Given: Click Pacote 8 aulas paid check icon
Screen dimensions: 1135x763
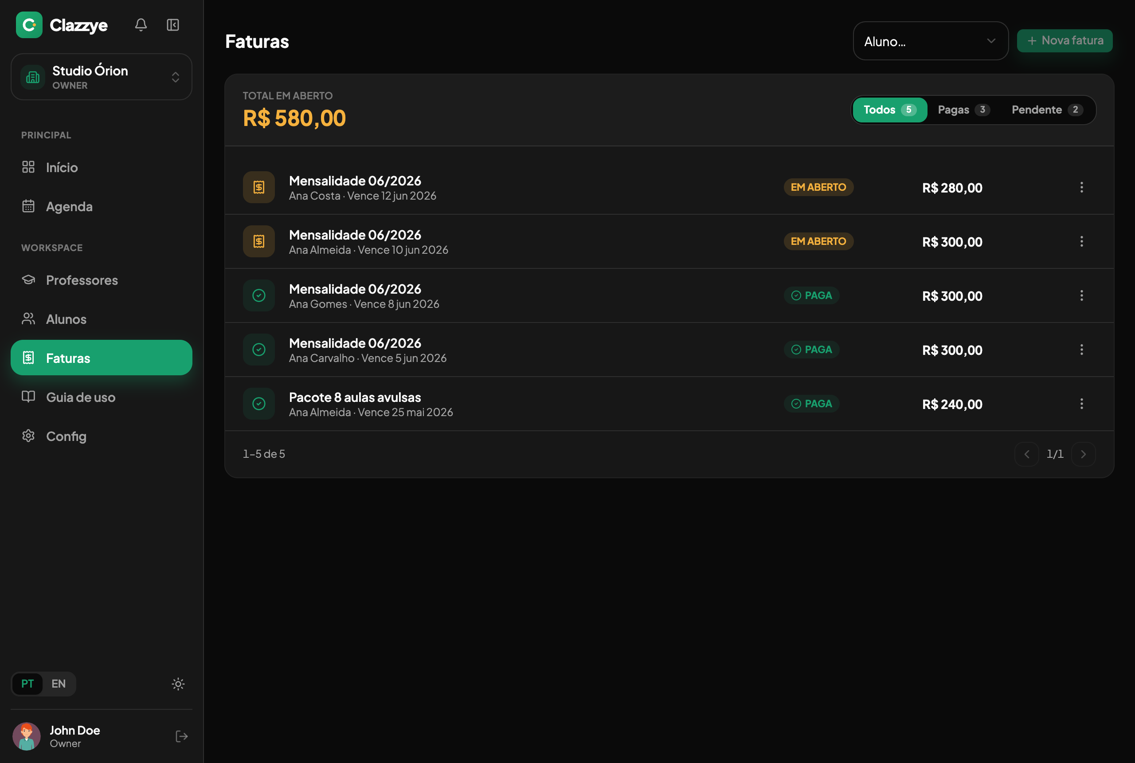Looking at the screenshot, I should pos(259,403).
